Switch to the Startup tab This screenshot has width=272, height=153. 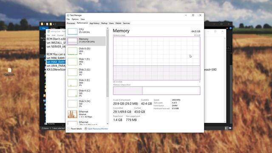pyautogui.click(x=104, y=23)
